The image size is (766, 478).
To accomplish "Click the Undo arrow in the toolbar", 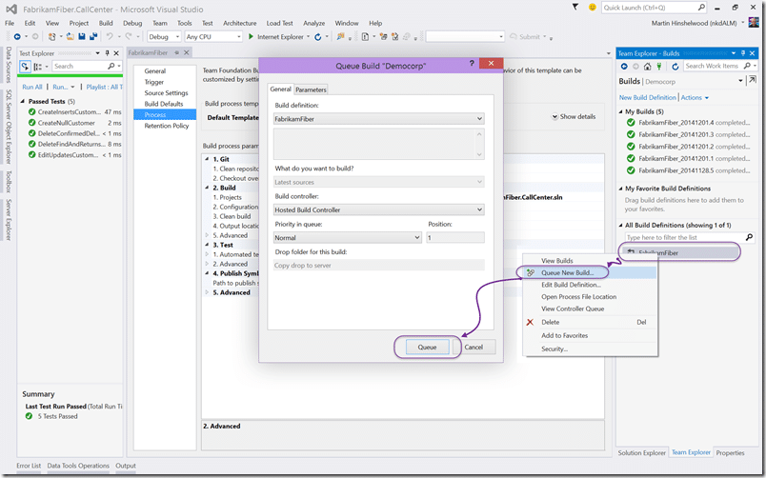I will pos(110,36).
